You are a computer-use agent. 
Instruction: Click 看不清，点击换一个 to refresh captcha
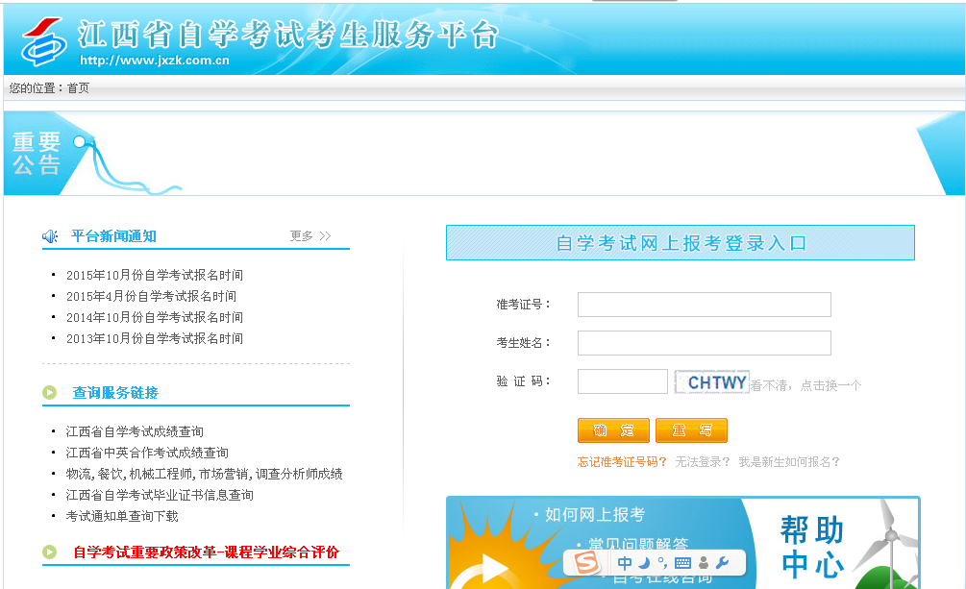[x=805, y=385]
